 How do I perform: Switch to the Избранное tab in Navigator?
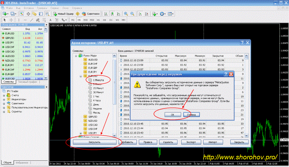(22, 163)
